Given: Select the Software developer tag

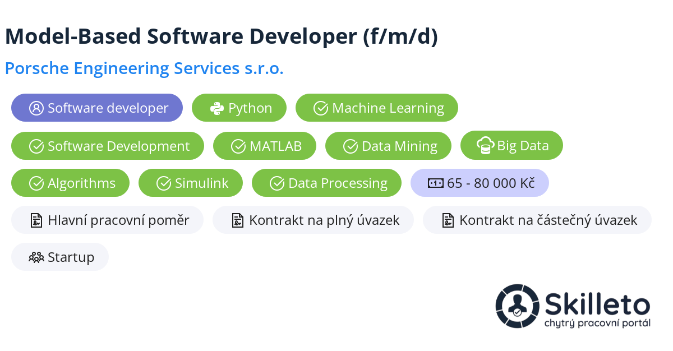Looking at the screenshot, I should point(97,108).
